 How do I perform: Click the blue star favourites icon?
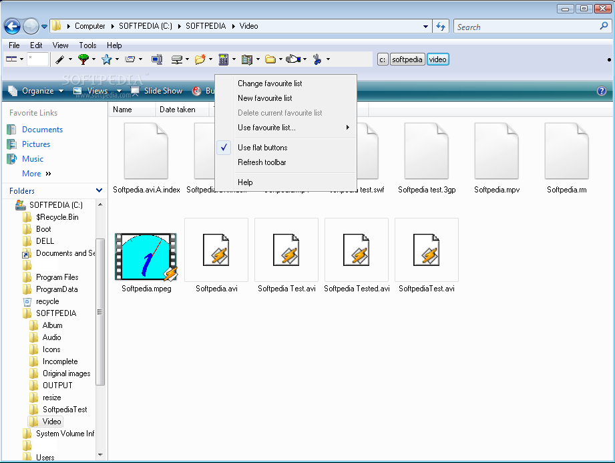pos(106,59)
